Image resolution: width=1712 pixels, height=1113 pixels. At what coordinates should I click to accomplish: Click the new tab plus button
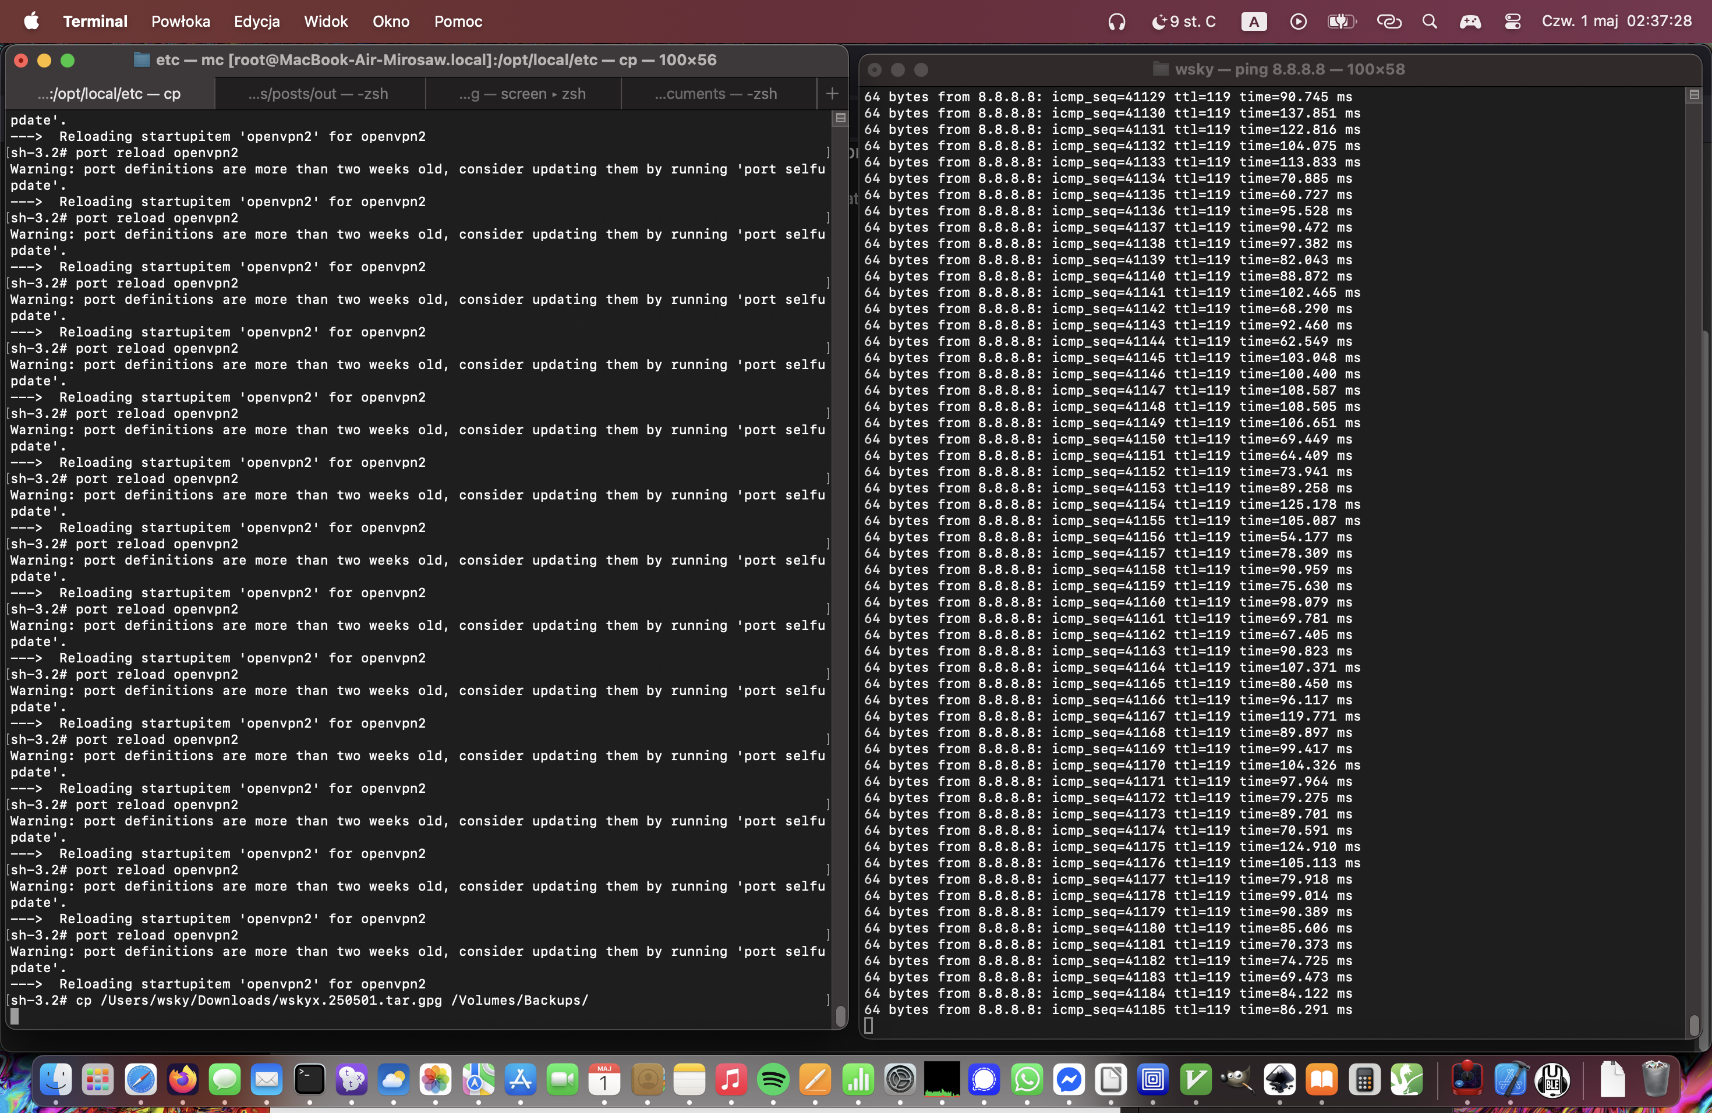[x=832, y=94]
